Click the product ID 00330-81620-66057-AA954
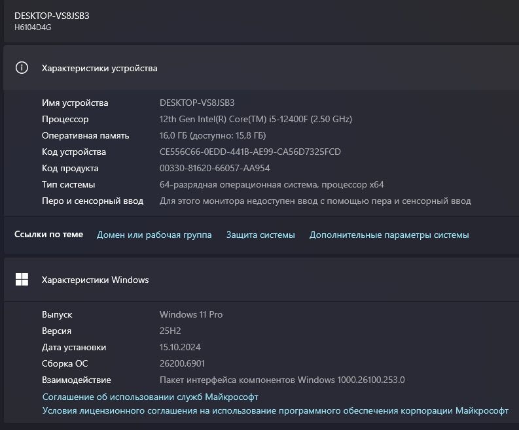Screen dimensions: 519x430 215,168
